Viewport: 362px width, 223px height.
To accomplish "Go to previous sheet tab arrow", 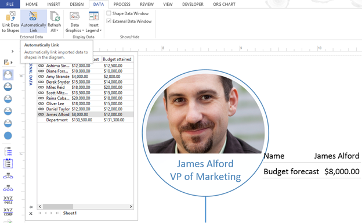I will (46, 213).
